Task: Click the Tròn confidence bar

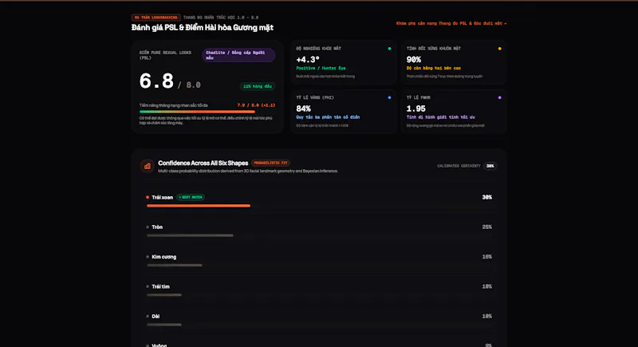Action: tap(190, 235)
